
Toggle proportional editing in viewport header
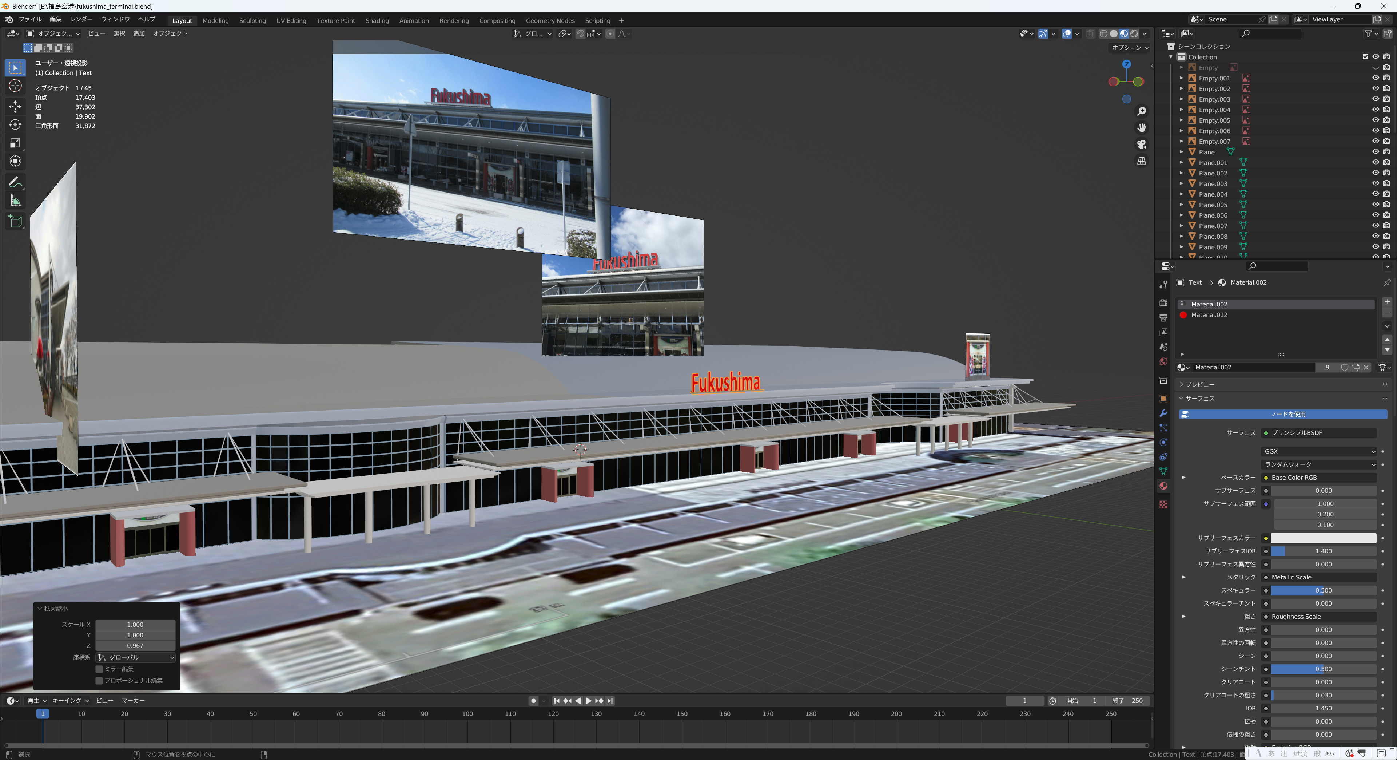(610, 33)
